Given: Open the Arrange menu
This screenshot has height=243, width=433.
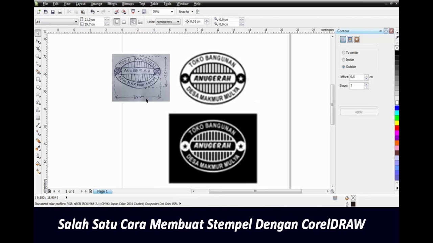Looking at the screenshot, I should point(96,4).
